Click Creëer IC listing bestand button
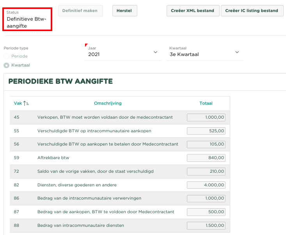The width and height of the screenshot is (286, 235). click(x=252, y=11)
